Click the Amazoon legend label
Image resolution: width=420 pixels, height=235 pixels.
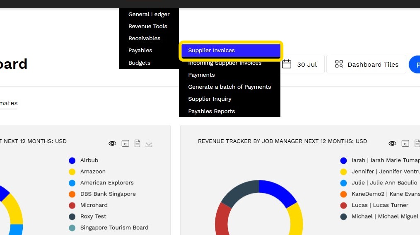pyautogui.click(x=93, y=172)
